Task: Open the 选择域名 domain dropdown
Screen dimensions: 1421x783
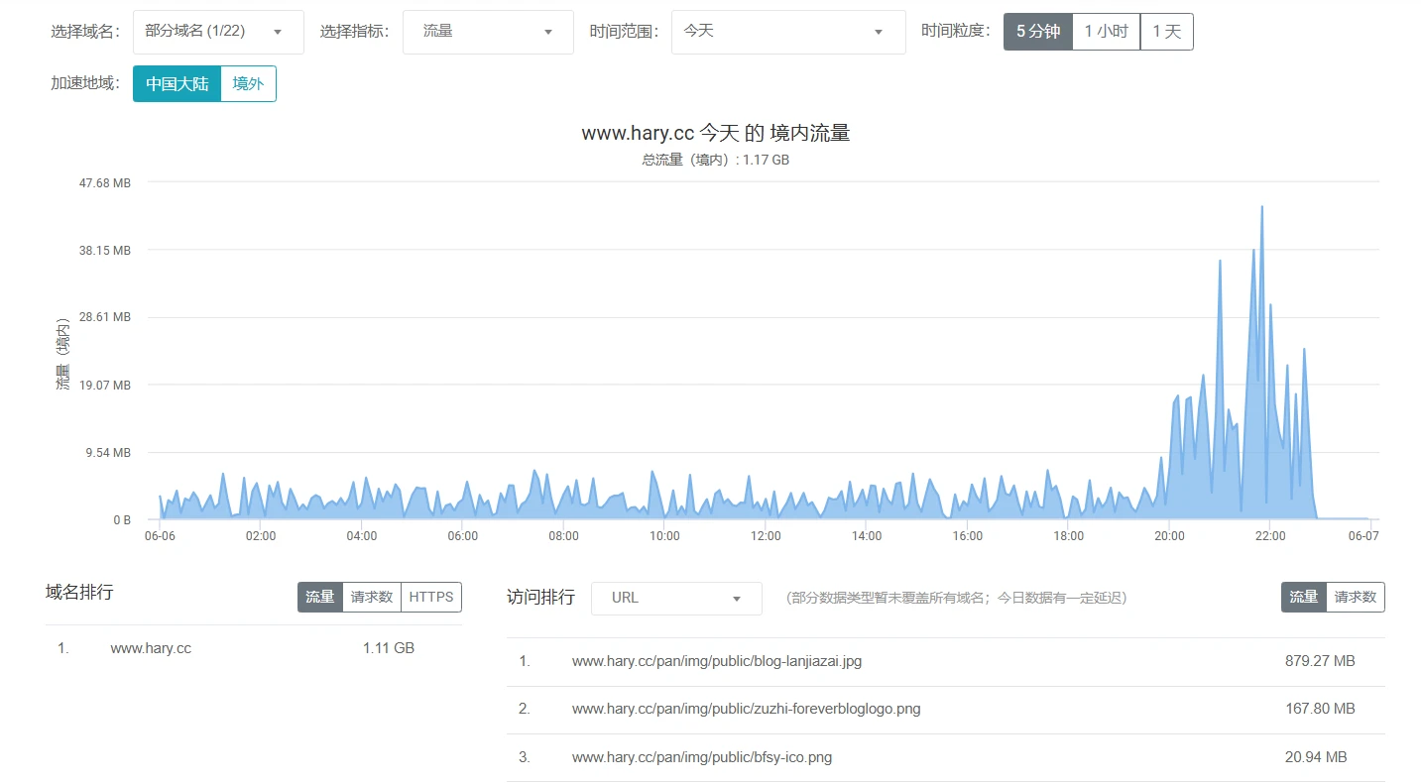Action: pos(218,32)
